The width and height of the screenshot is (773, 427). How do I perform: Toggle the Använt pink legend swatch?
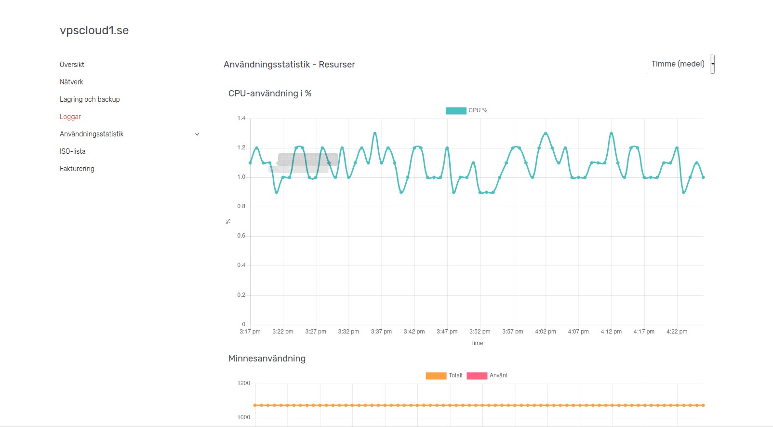pyautogui.click(x=477, y=375)
